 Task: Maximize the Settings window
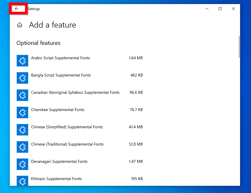[x=220, y=9]
